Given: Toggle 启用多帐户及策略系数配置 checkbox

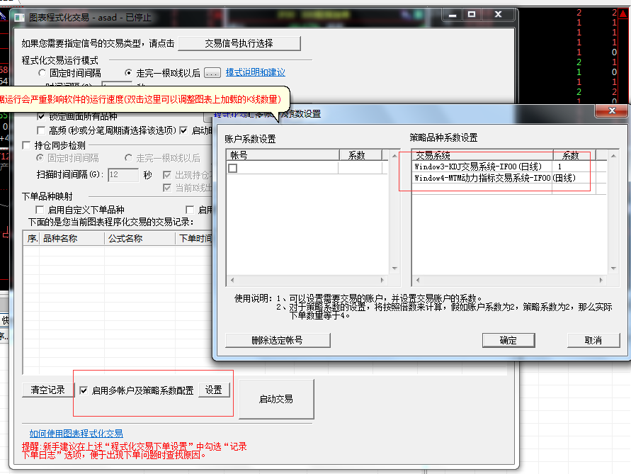Looking at the screenshot, I should (x=84, y=390).
